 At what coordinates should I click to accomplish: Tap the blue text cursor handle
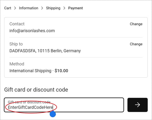click(53, 114)
